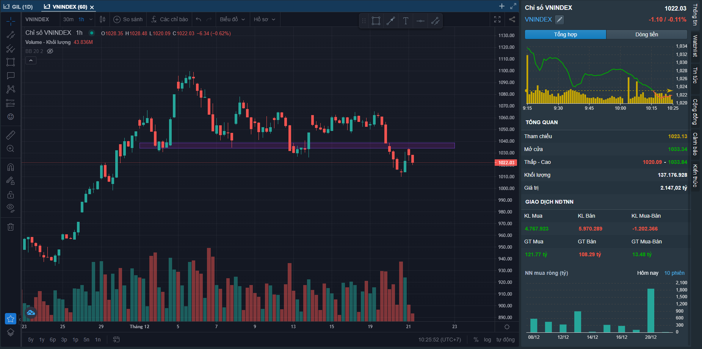The height and width of the screenshot is (349, 702).
Task: Click the share chart icon
Action: pos(512,19)
